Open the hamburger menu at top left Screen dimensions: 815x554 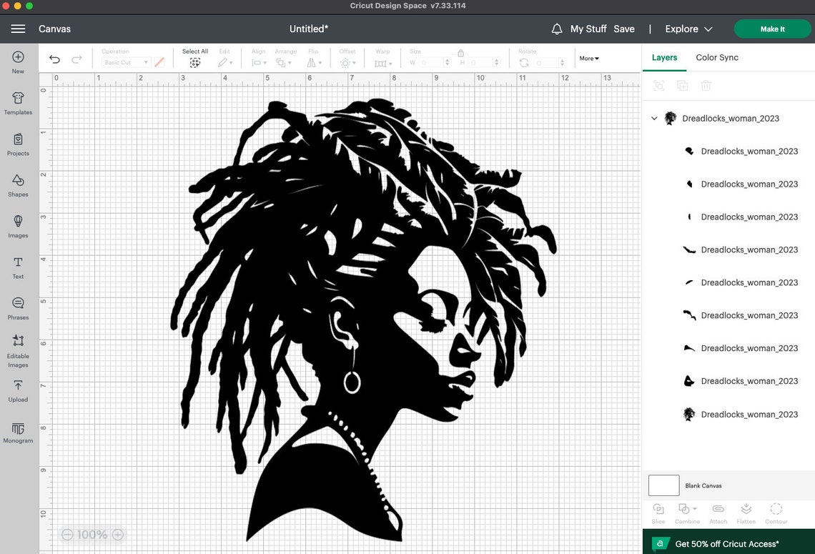(18, 29)
